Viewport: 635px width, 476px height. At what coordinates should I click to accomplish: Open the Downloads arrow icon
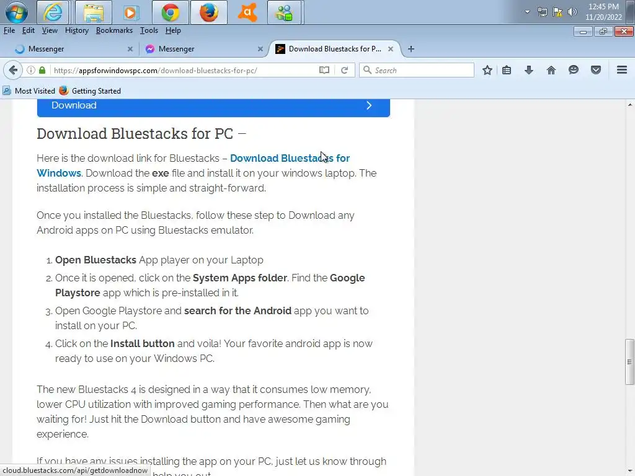point(528,70)
